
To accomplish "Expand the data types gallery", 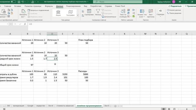I will tap(78, 16).
